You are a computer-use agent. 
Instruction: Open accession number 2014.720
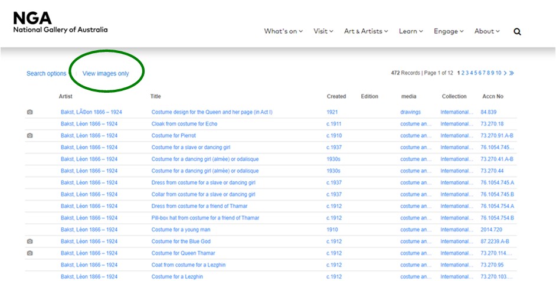coord(492,230)
